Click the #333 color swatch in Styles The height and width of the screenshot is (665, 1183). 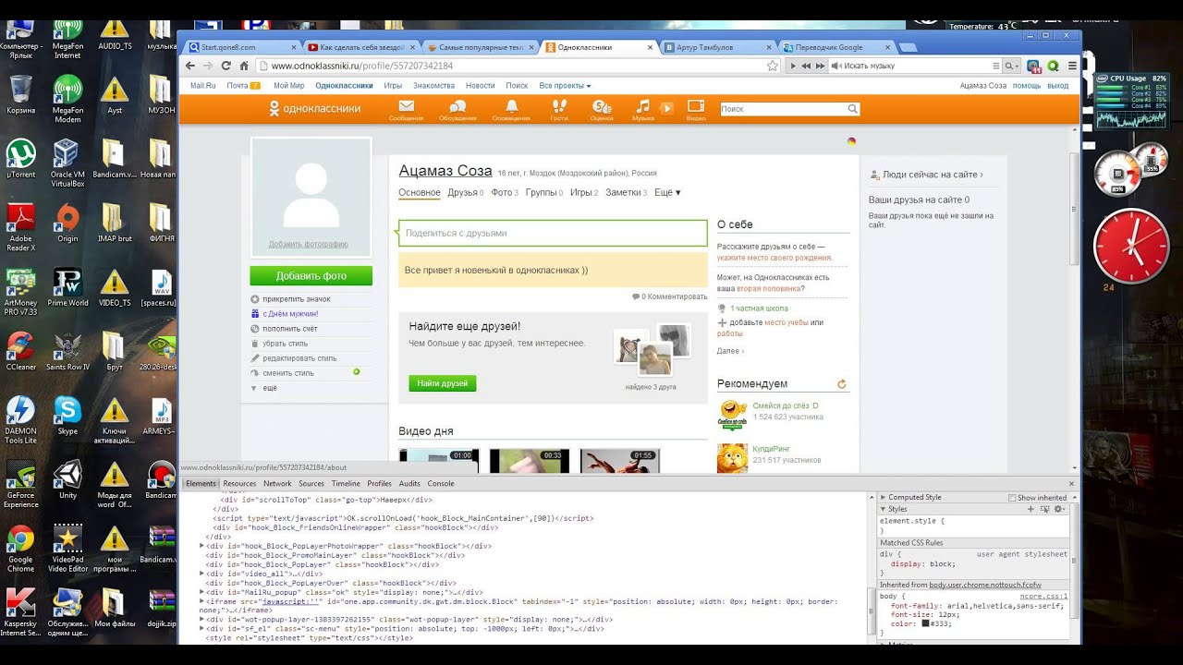coord(925,623)
